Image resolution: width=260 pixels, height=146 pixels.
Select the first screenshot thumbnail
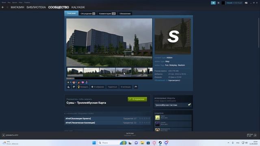pos(75,72)
